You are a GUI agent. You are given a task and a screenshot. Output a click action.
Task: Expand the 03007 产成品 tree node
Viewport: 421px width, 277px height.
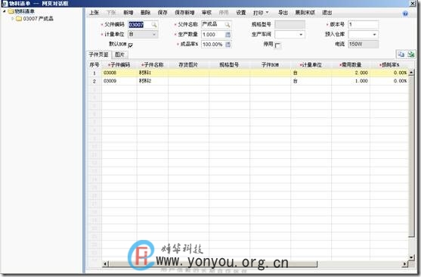(12, 19)
